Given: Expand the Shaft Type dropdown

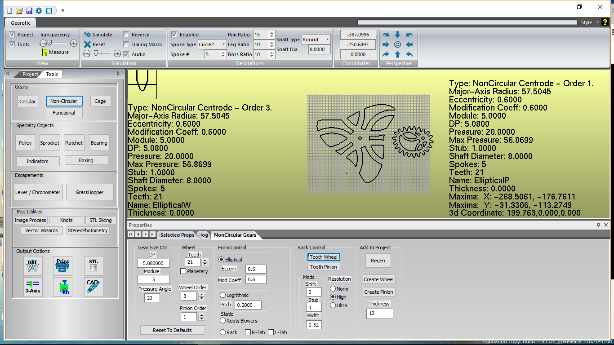Looking at the screenshot, I should coord(327,40).
